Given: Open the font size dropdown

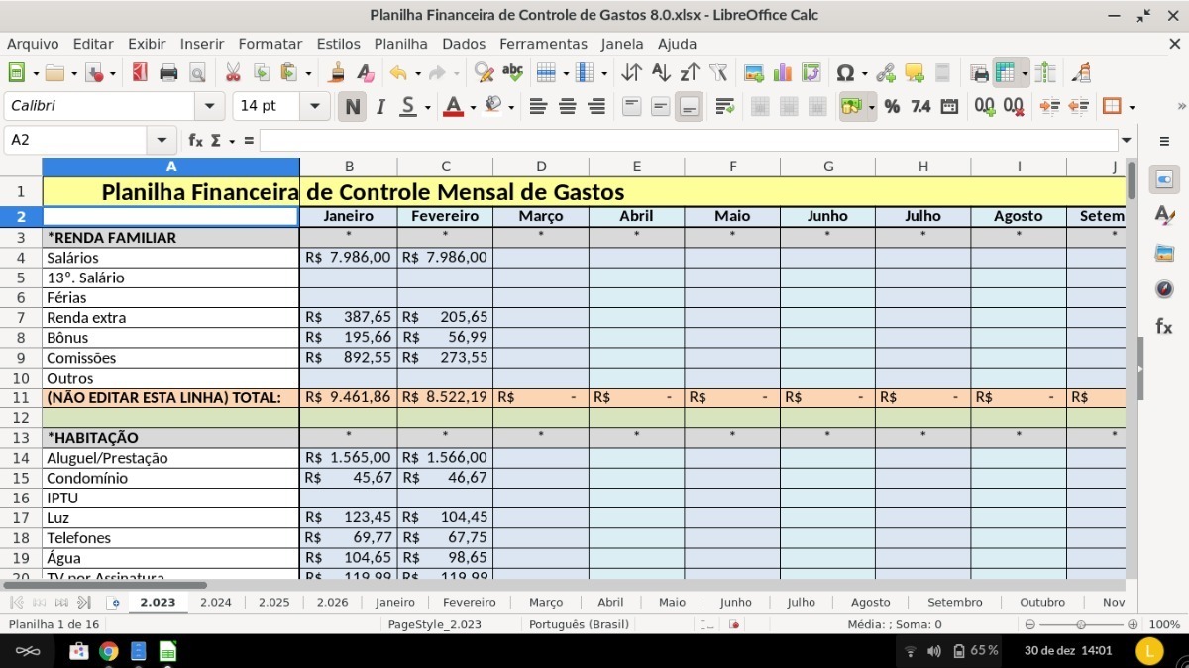Looking at the screenshot, I should point(314,105).
